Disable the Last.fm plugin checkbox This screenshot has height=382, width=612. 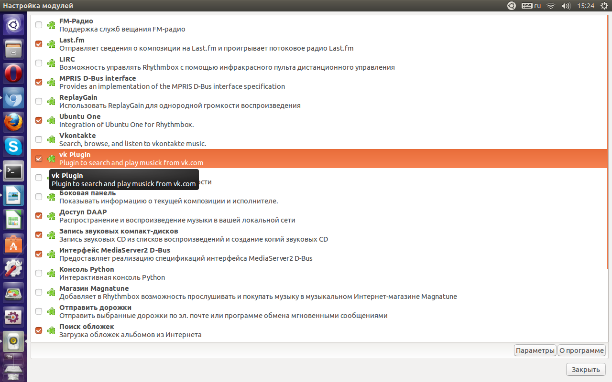click(x=39, y=44)
